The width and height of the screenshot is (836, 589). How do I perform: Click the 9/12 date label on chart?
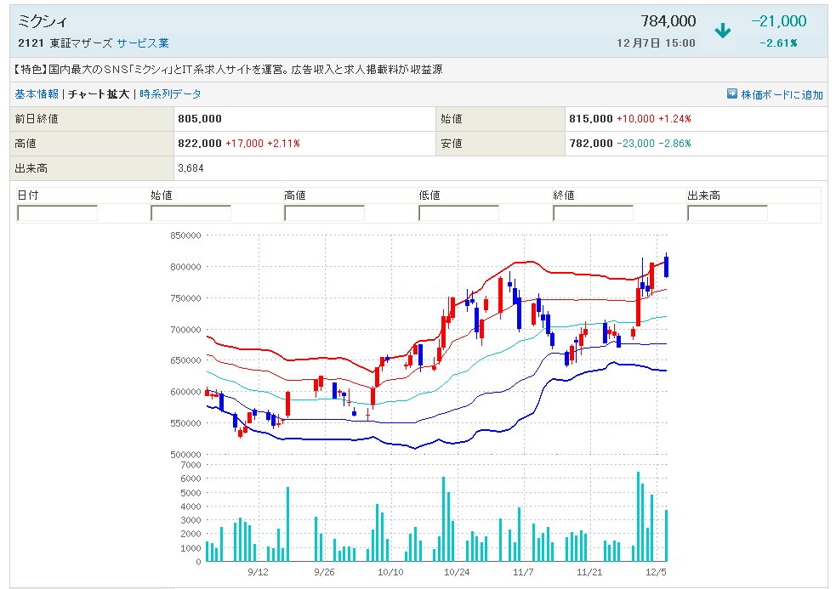point(259,573)
